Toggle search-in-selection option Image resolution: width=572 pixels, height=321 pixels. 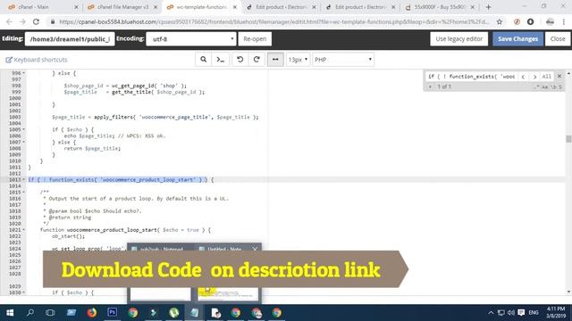pos(560,87)
